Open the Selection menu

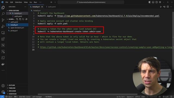(18, 2)
